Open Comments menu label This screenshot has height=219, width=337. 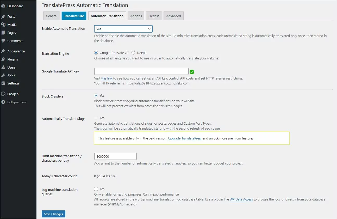pos(15,41)
